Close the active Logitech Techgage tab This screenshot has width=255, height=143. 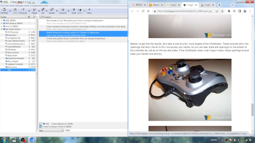[196, 5]
